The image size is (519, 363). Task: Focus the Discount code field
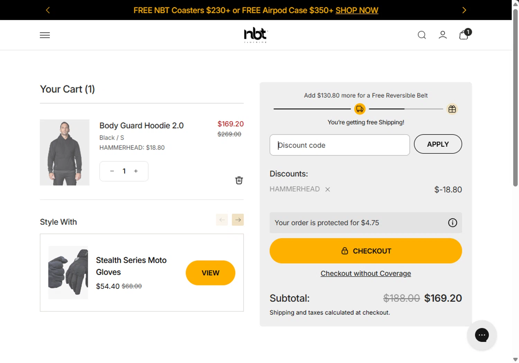coord(340,145)
